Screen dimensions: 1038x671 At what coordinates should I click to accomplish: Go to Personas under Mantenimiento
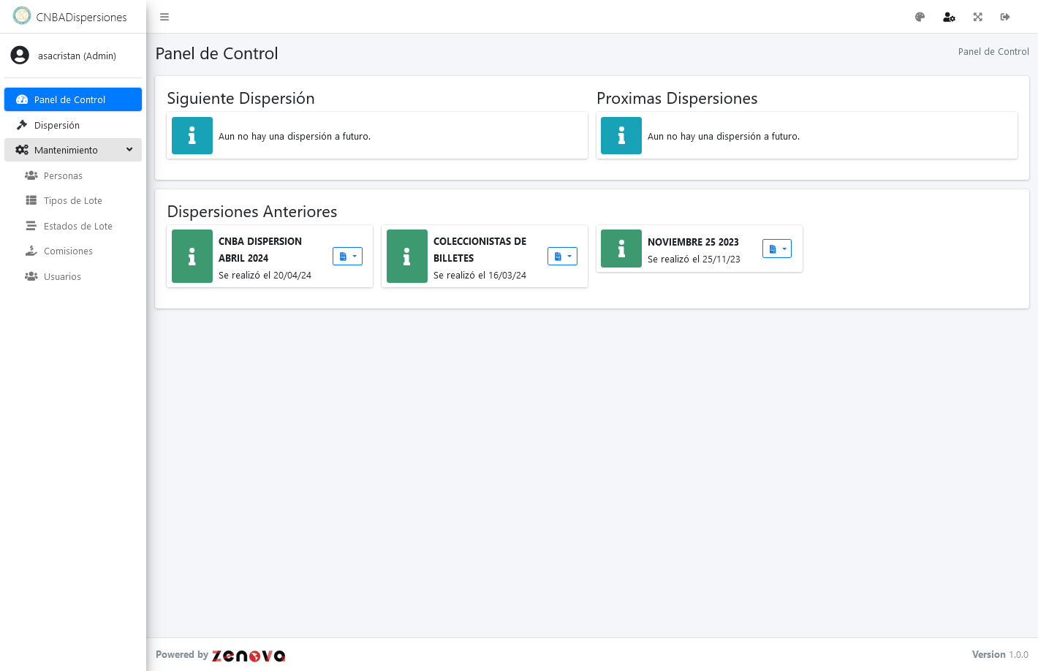click(63, 175)
